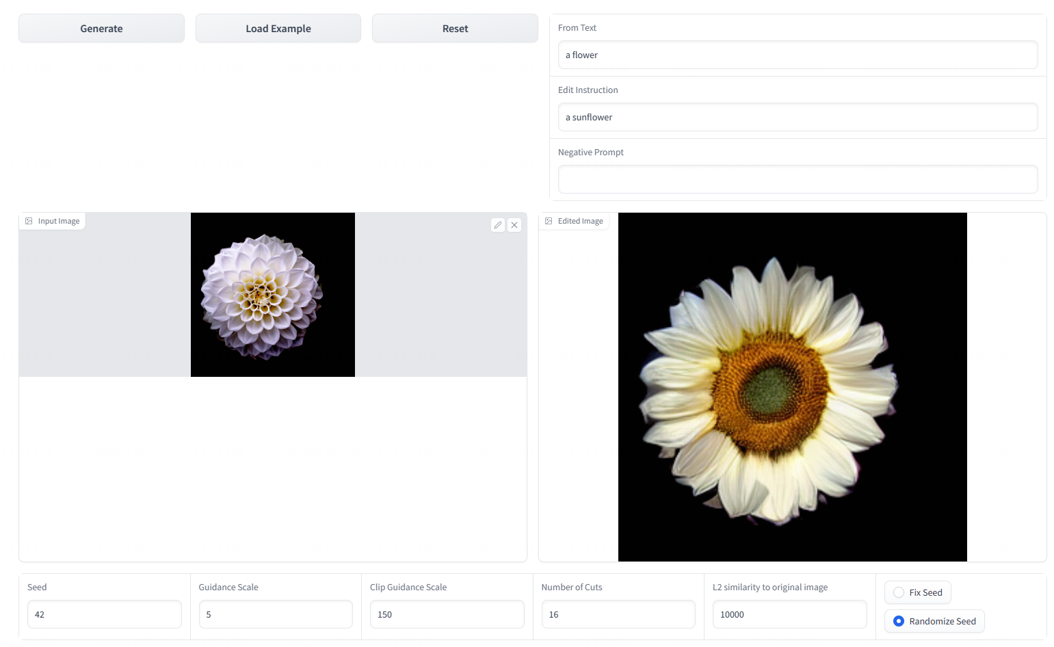Click the L2 similarity to original image field
1054x647 pixels.
790,614
